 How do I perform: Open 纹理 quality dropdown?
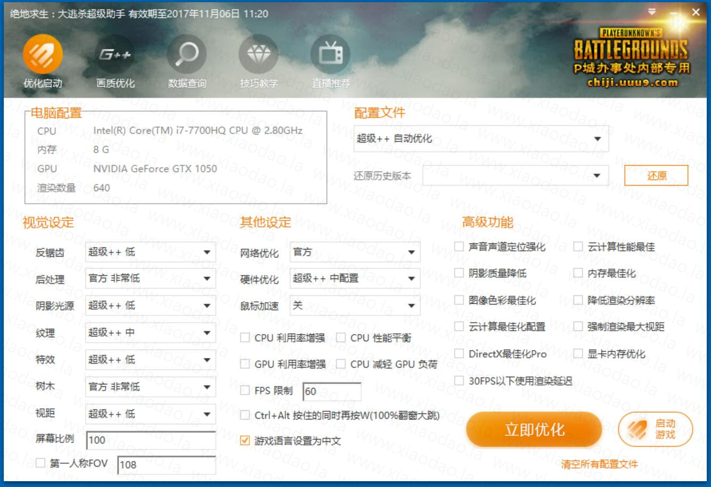tap(151, 333)
